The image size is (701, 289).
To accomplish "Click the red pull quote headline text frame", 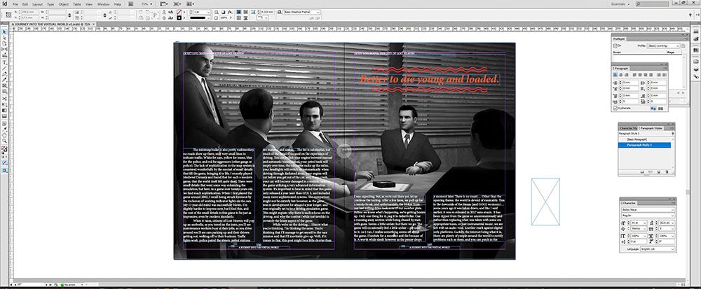I will pyautogui.click(x=429, y=79).
